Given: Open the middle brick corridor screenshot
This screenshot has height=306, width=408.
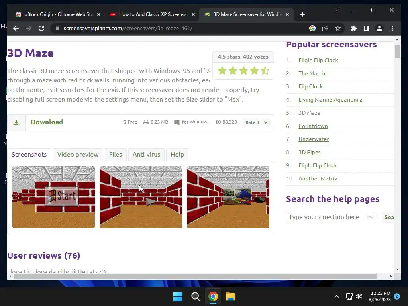Looking at the screenshot, I should point(141,197).
